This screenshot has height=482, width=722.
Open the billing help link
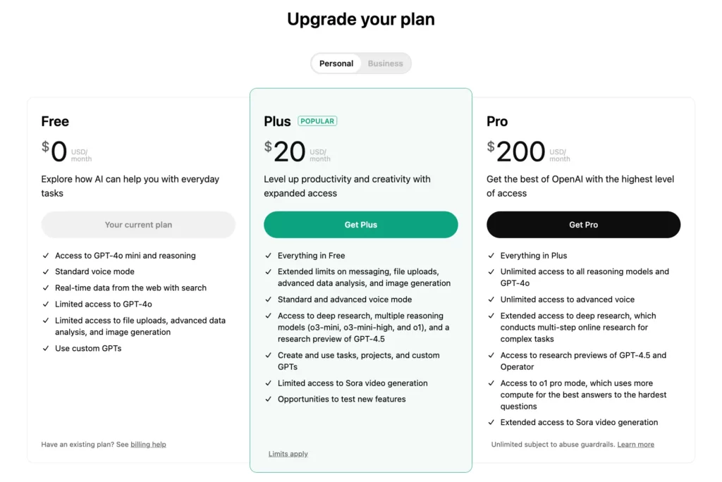click(x=148, y=445)
